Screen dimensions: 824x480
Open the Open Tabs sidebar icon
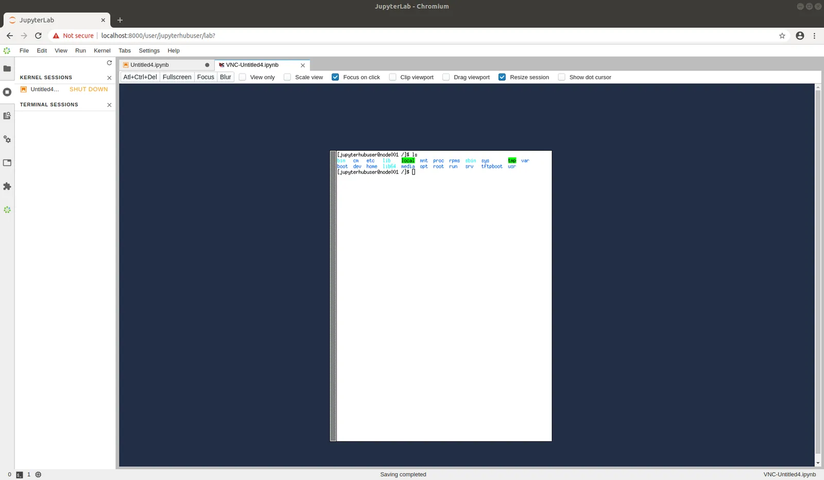point(7,163)
